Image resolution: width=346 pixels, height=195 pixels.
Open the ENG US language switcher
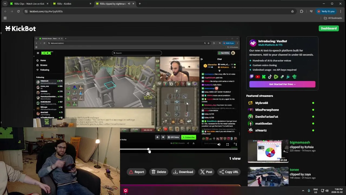pyautogui.click(x=316, y=191)
